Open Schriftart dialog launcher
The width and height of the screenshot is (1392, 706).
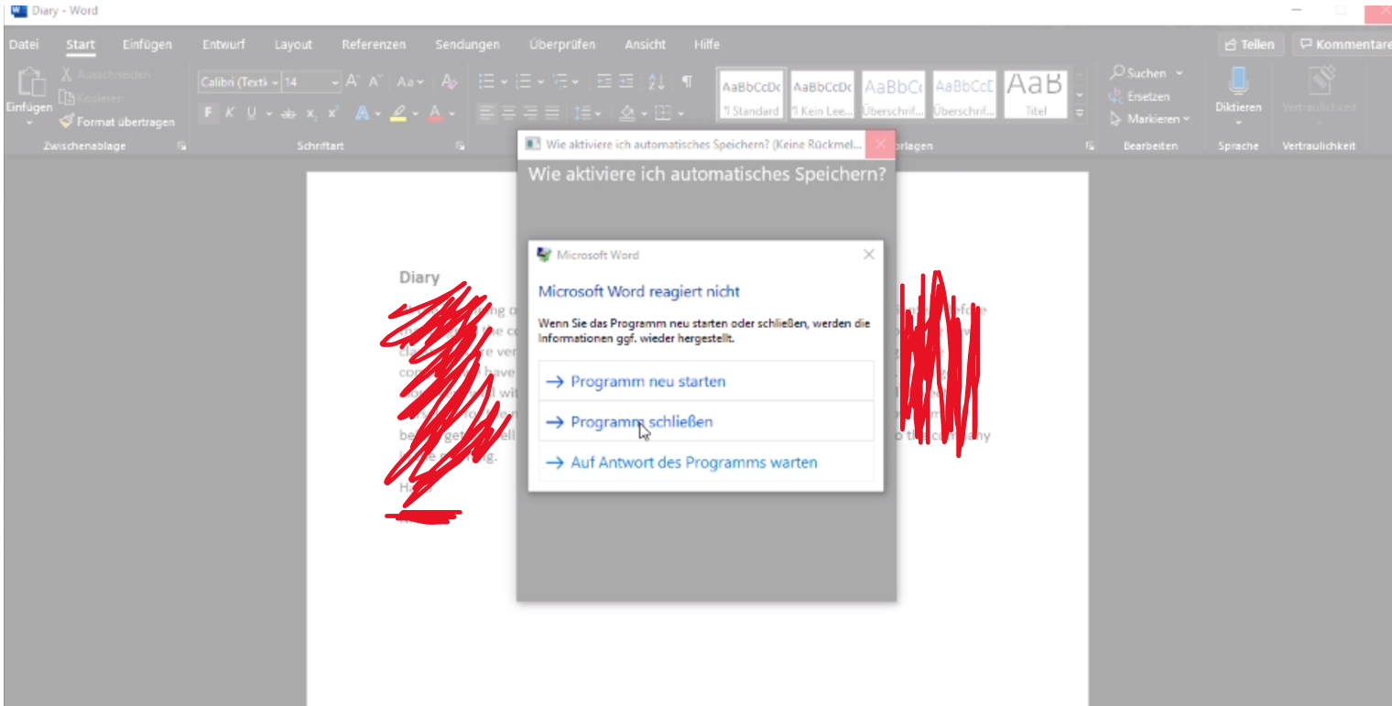point(460,146)
